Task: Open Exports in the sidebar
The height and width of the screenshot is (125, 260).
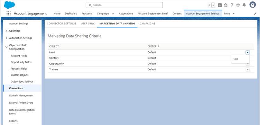Action: [13, 121]
